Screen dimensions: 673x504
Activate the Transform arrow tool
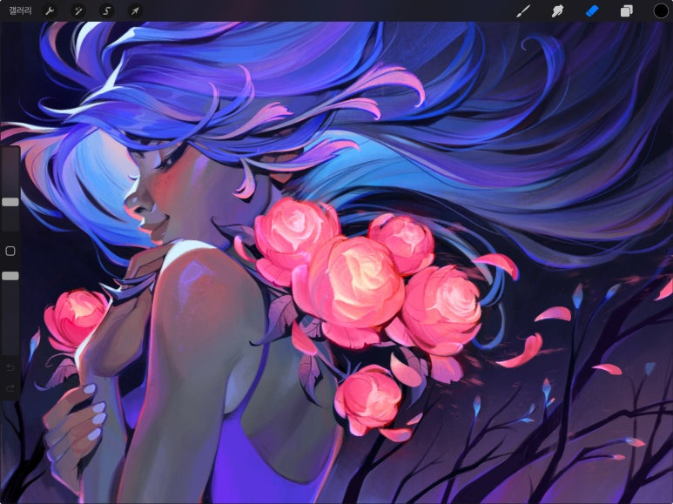135,10
